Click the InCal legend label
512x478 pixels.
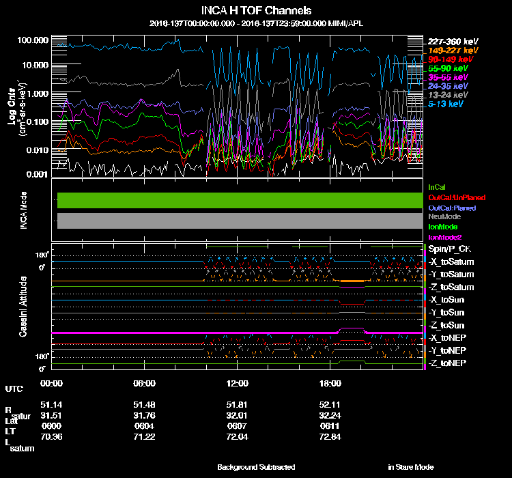[x=436, y=187]
